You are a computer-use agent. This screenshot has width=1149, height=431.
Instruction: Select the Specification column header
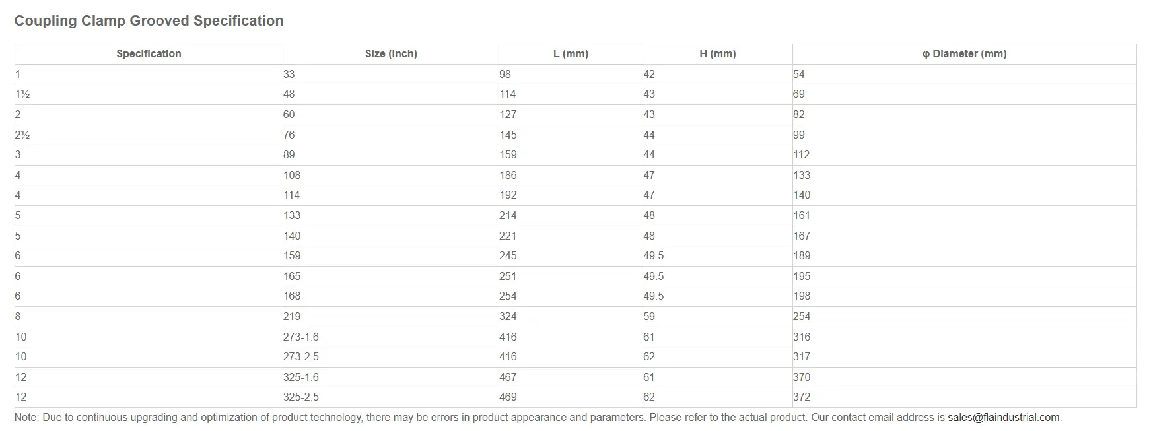pyautogui.click(x=149, y=54)
